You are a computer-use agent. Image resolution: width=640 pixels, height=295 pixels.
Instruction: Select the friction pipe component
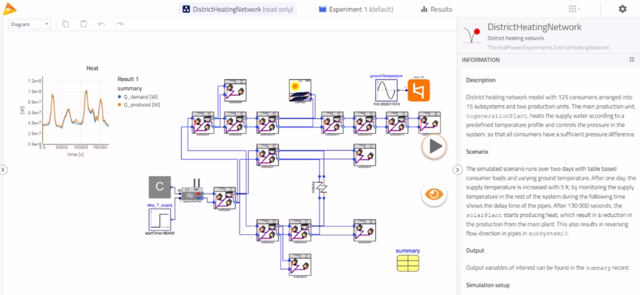pos(322,187)
